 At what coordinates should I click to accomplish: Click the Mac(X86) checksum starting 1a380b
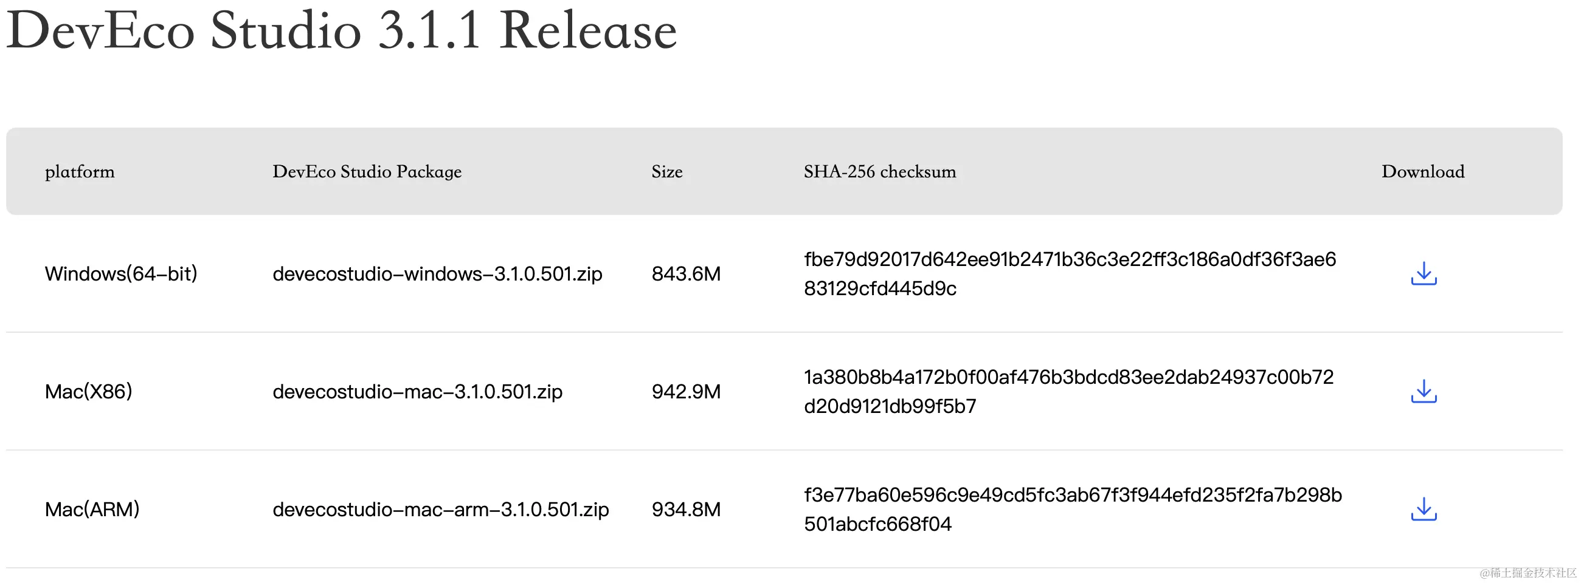click(x=1068, y=391)
